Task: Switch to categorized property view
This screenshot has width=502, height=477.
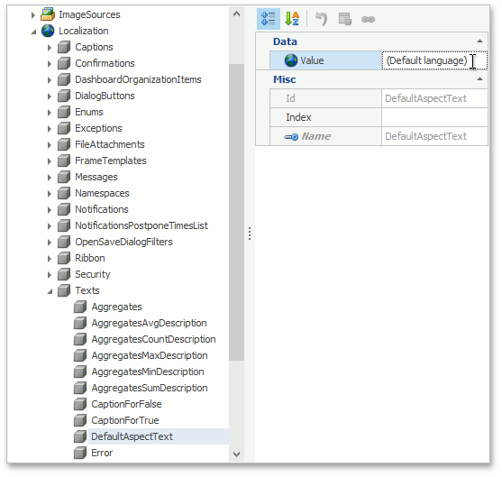Action: tap(269, 19)
